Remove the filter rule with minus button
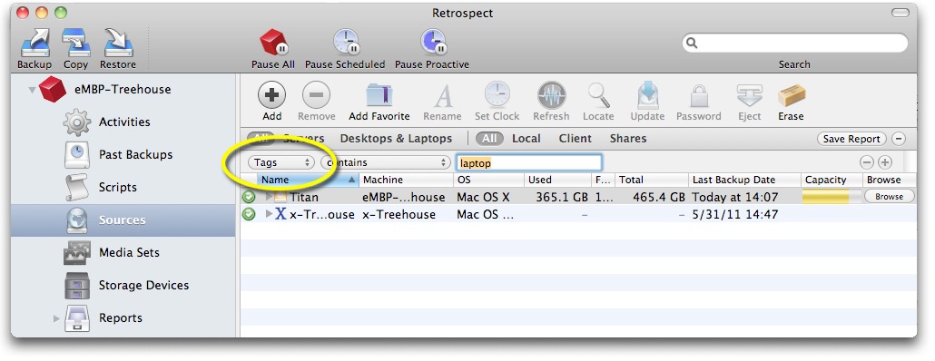935x361 pixels. click(x=866, y=162)
